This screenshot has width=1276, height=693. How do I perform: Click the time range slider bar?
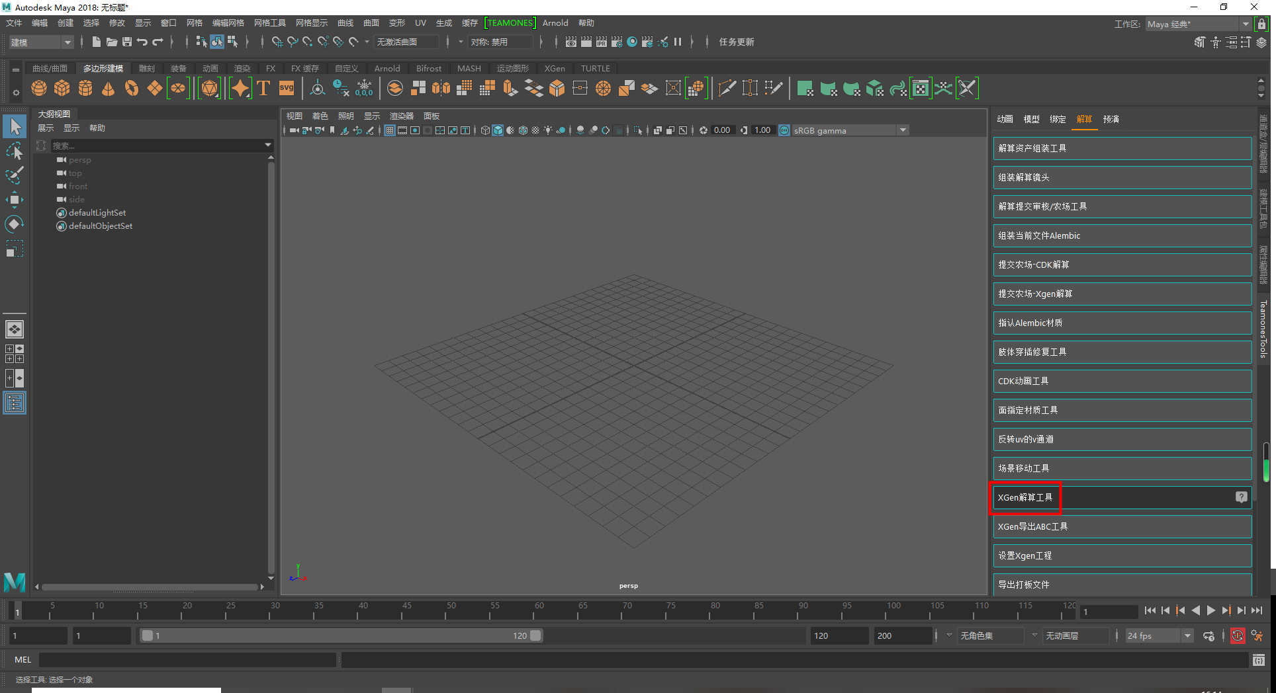pos(341,635)
